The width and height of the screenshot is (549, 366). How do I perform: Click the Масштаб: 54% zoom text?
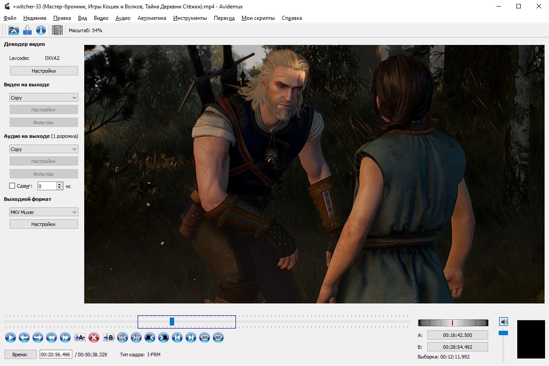click(x=86, y=30)
